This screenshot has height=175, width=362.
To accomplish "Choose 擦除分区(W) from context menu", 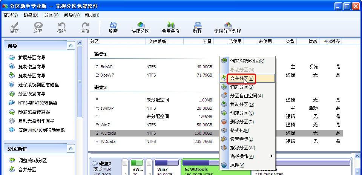I will [247, 148].
